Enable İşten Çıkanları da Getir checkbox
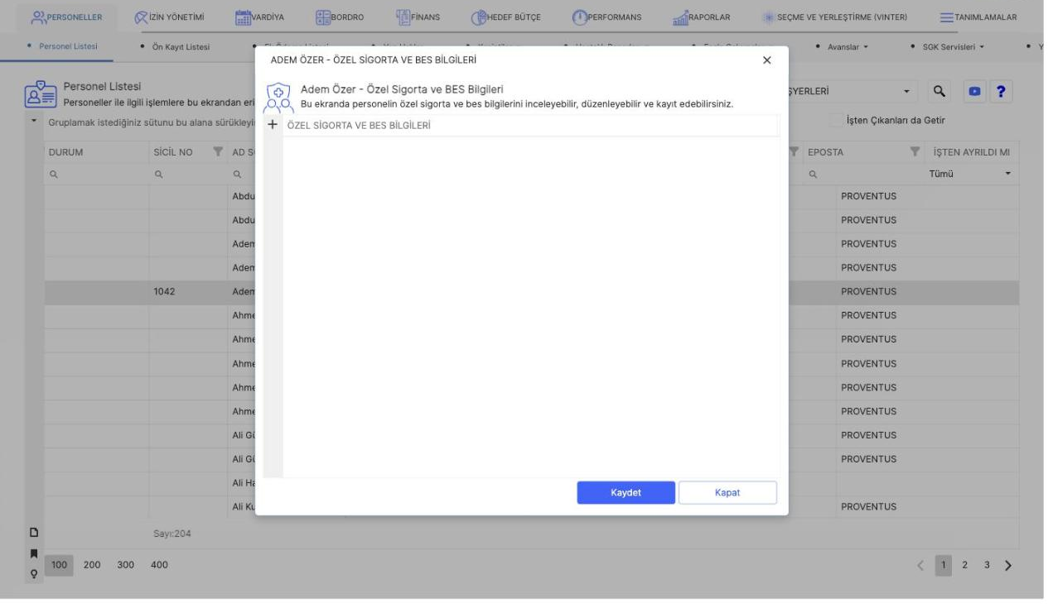This screenshot has width=1053, height=608. click(x=836, y=120)
